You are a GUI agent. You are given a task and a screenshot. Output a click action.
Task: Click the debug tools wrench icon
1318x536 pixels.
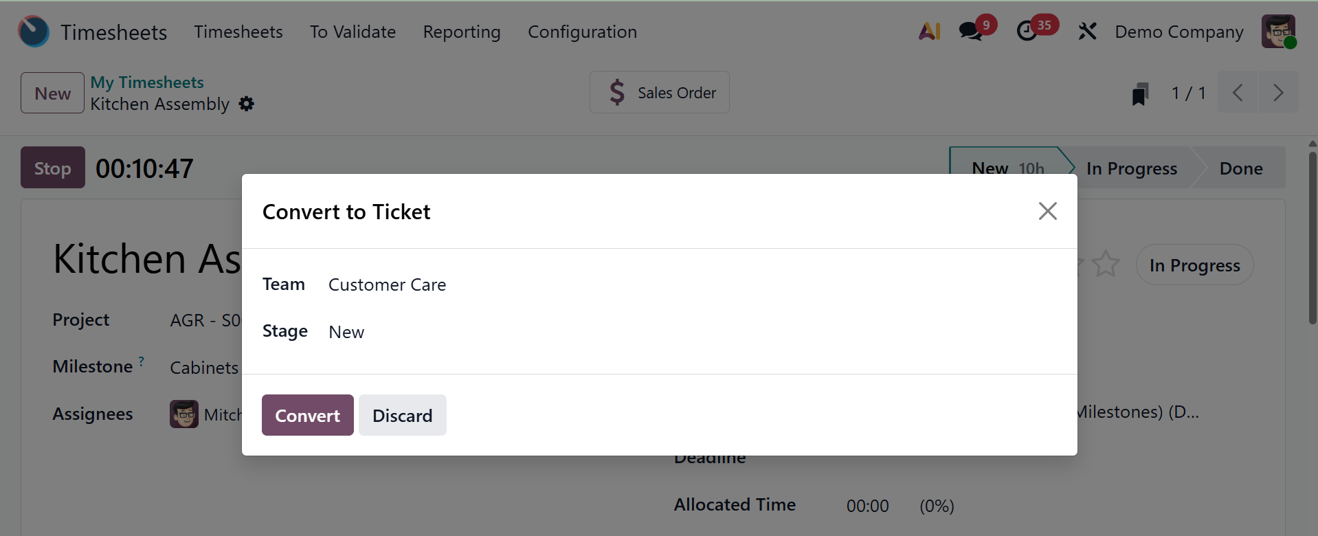(x=1087, y=32)
